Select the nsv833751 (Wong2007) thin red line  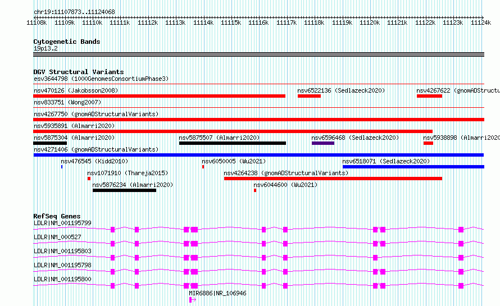pyautogui.click(x=258, y=108)
